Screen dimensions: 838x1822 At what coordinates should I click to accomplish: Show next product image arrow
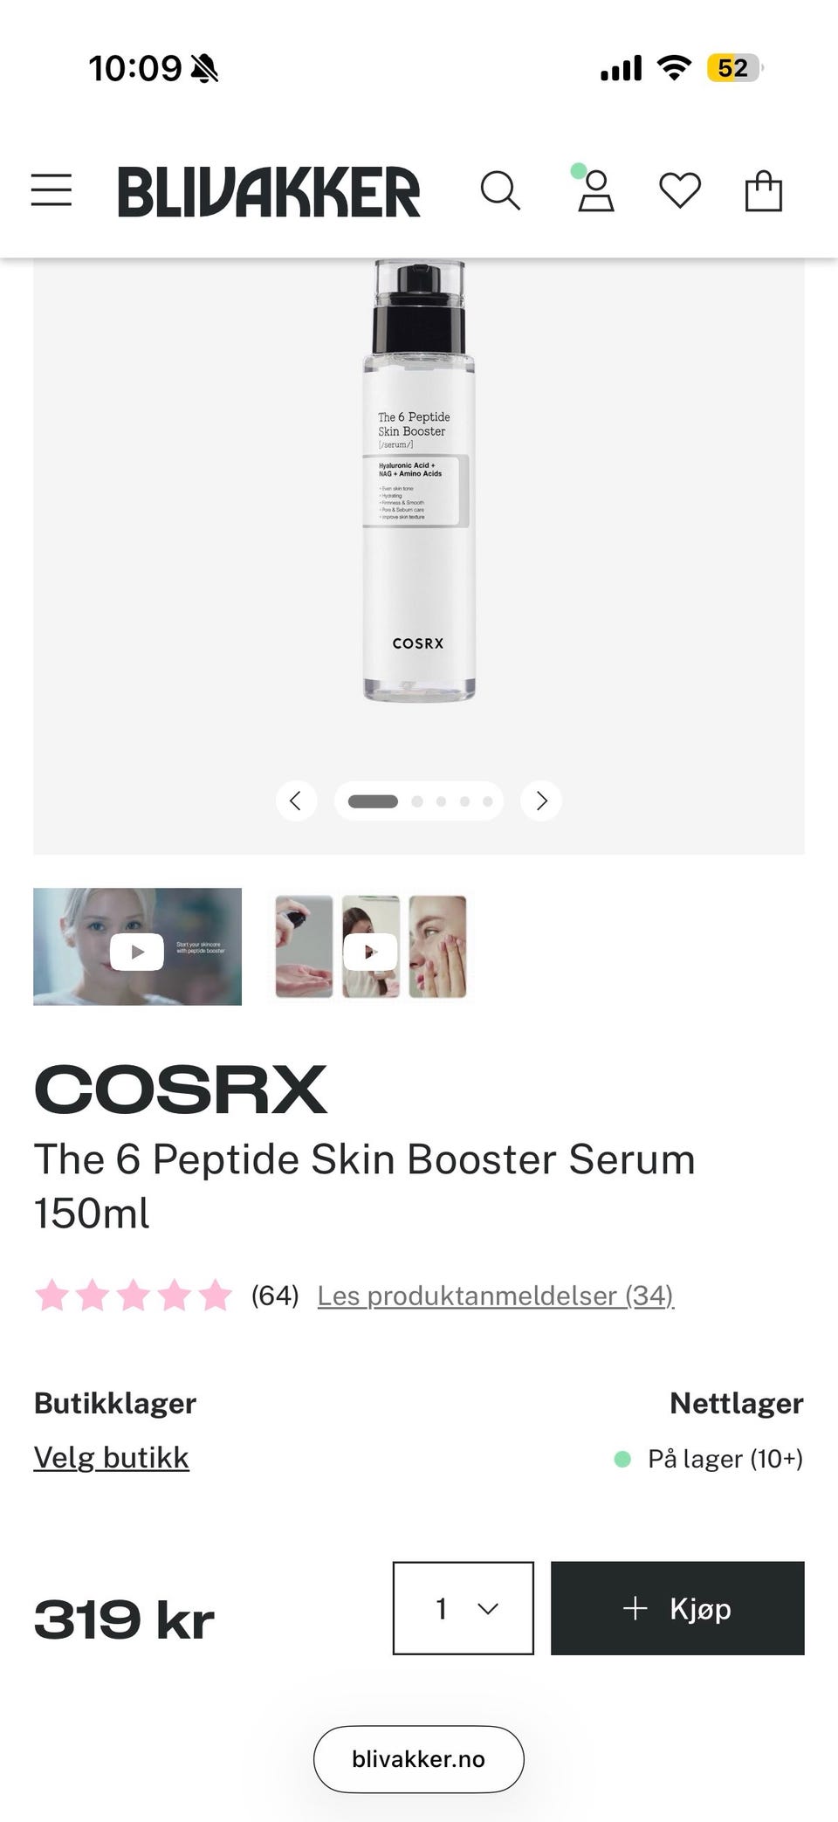point(541,801)
